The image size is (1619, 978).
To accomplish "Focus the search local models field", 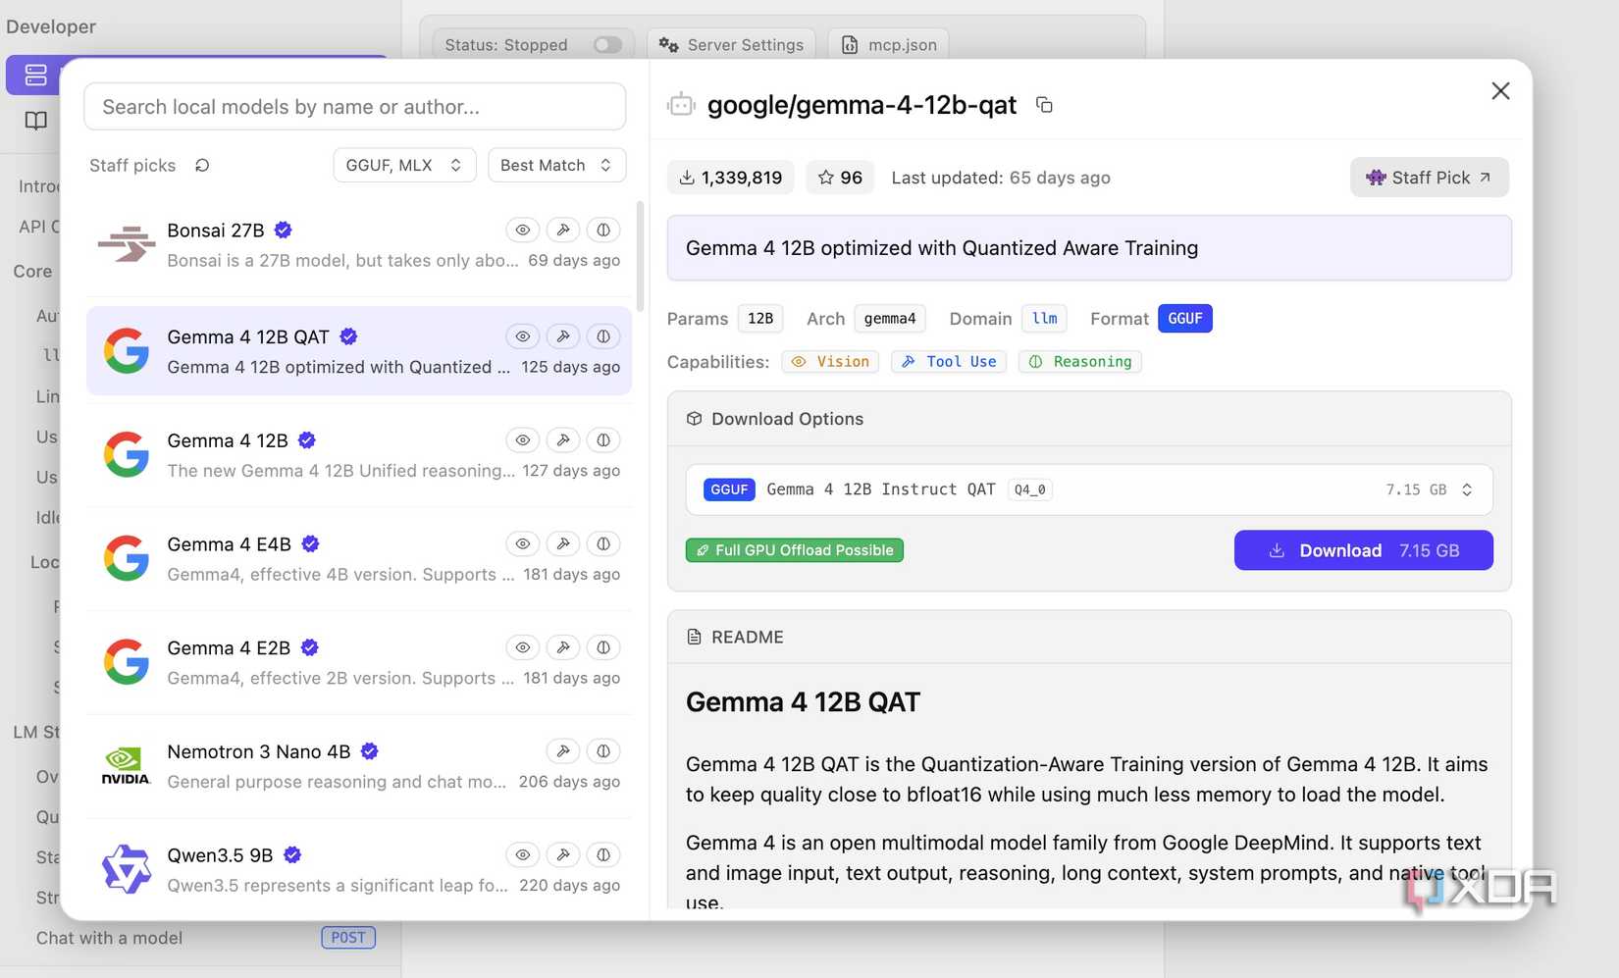I will click(354, 107).
